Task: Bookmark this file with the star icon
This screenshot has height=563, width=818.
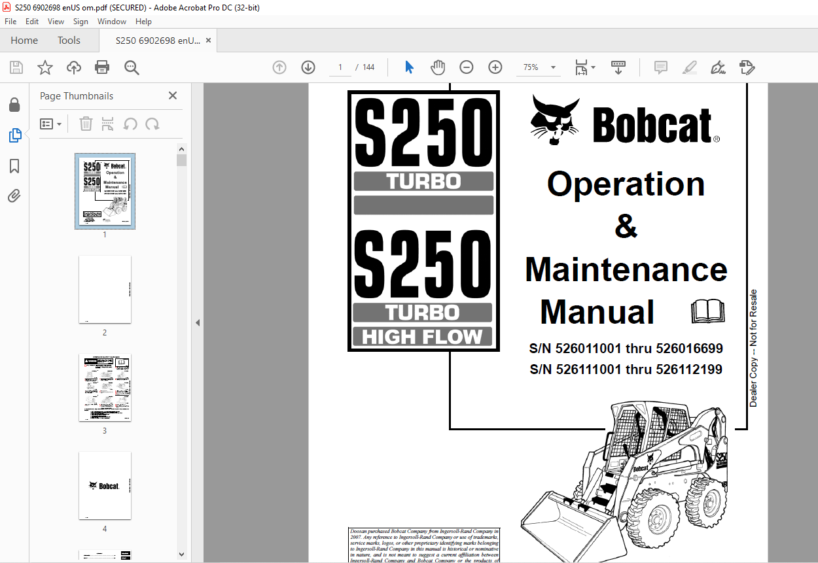Action: tap(45, 67)
